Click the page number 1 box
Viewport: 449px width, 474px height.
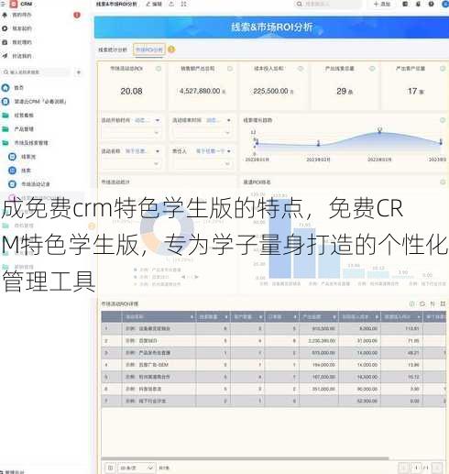click(416, 468)
